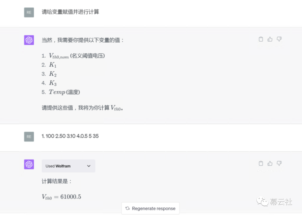Click the ChatGPT logo avatar on first response
This screenshot has width=302, height=215.
click(x=29, y=40)
